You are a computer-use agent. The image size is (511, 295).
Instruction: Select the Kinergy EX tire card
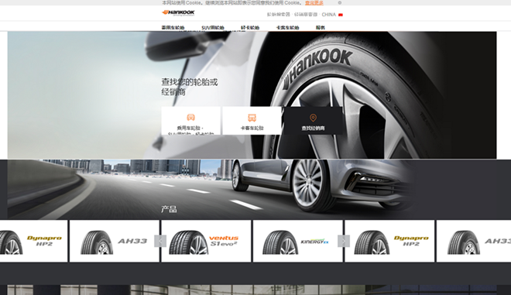(298, 241)
